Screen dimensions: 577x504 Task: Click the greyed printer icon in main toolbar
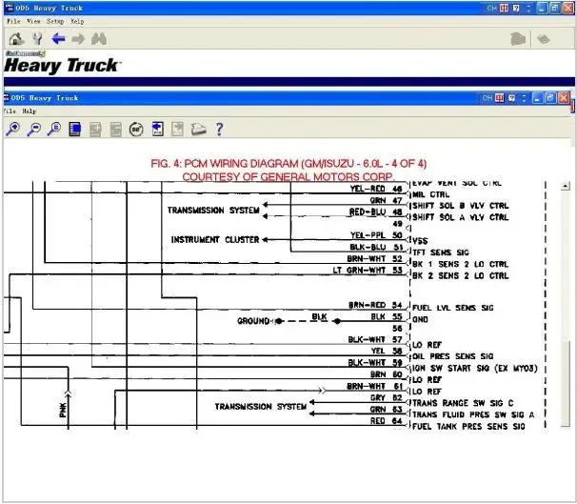point(518,39)
